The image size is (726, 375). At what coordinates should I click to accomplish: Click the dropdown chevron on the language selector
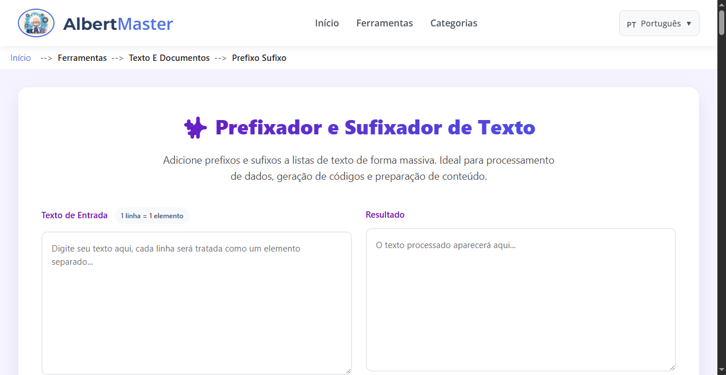688,23
